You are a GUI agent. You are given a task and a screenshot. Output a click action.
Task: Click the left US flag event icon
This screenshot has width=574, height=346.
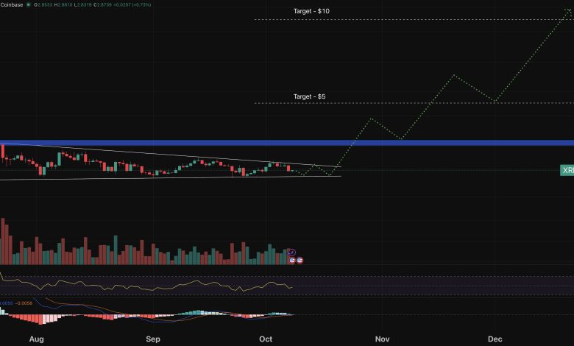tap(292, 260)
